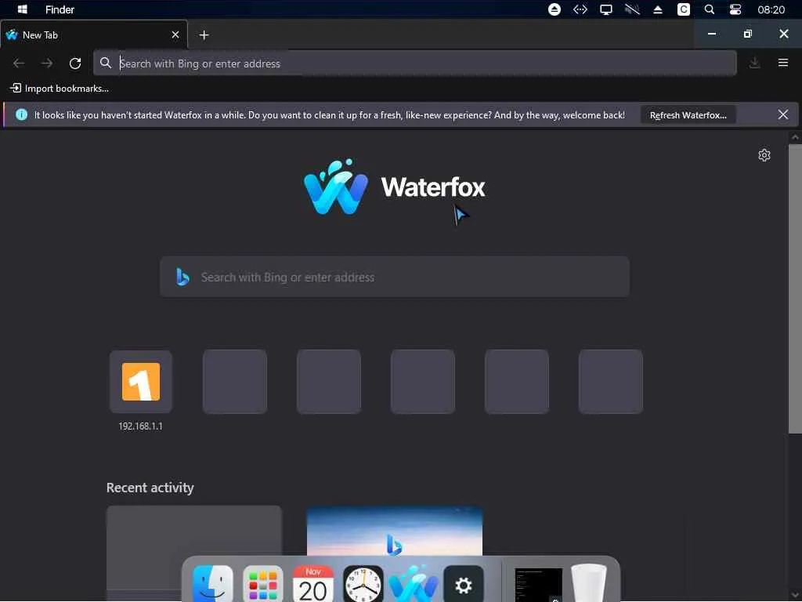802x602 pixels.
Task: Click the info icon in notification bar
Action: pyautogui.click(x=21, y=114)
